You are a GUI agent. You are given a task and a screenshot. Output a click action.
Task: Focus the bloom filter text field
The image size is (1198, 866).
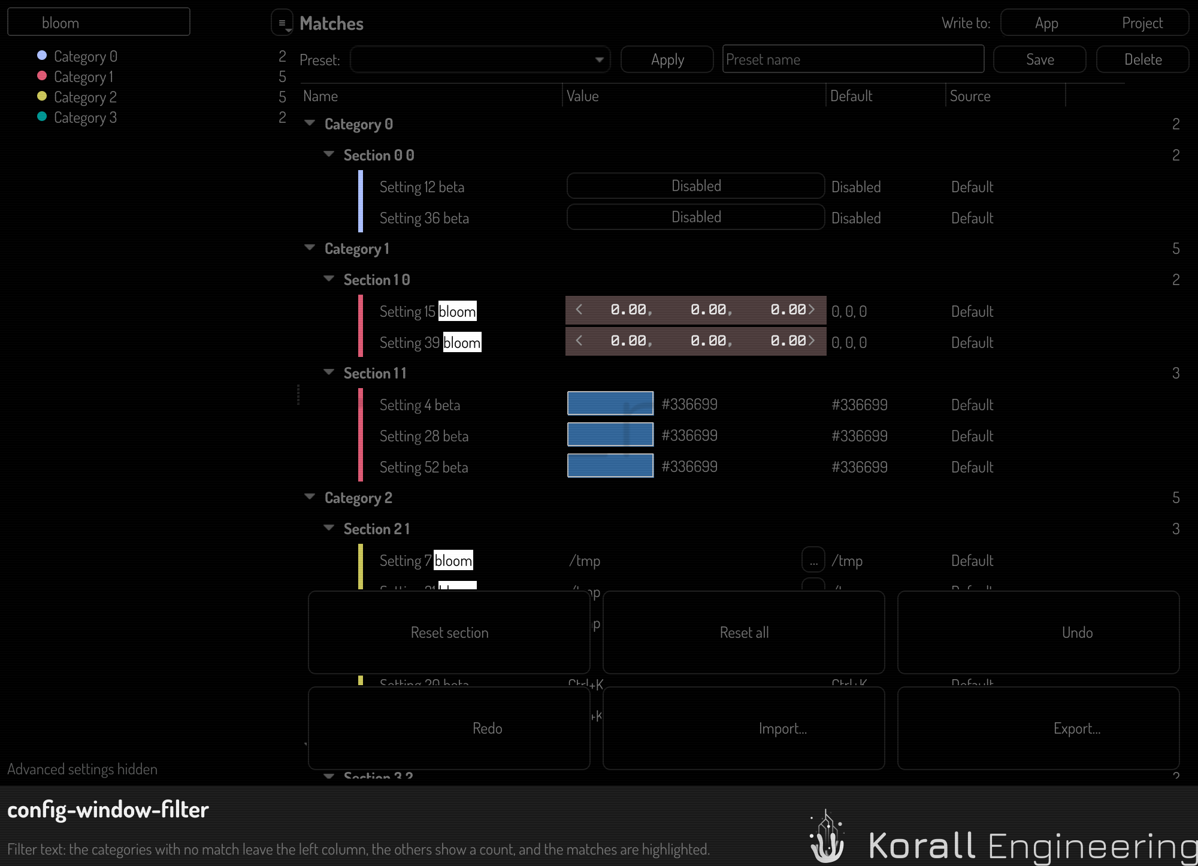99,22
